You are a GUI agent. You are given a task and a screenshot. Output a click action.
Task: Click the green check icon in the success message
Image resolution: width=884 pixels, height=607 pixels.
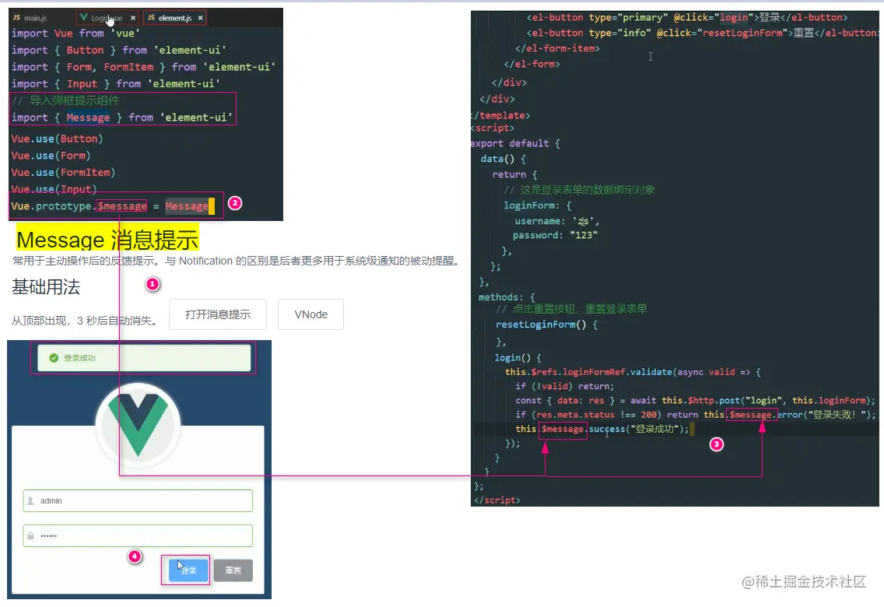click(x=54, y=358)
